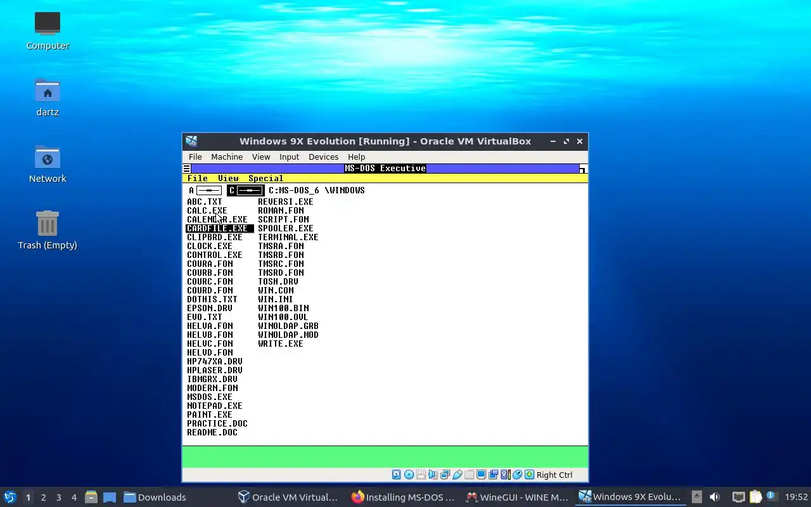Click the network adapters icon in status bar
Image resolution: width=811 pixels, height=507 pixels.
coord(445,475)
